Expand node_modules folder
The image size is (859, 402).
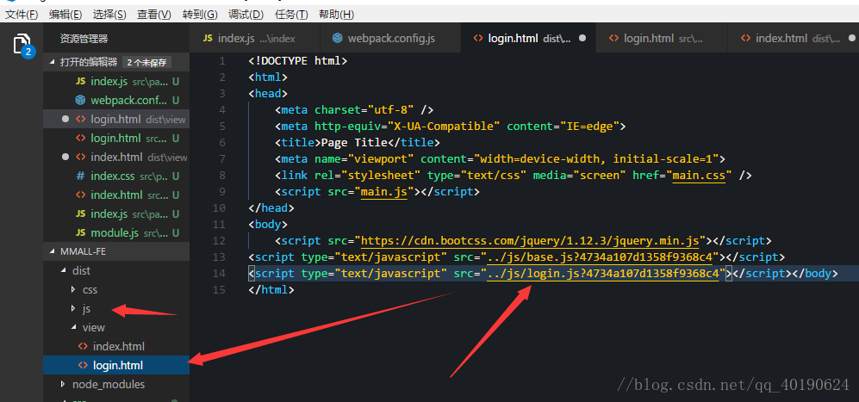click(64, 385)
